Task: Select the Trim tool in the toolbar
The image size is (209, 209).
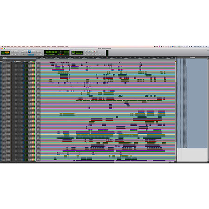Action: tap(26, 52)
